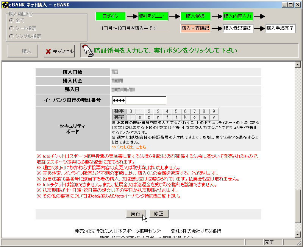
Task: Click the PIN password input field
Action: click(139, 100)
